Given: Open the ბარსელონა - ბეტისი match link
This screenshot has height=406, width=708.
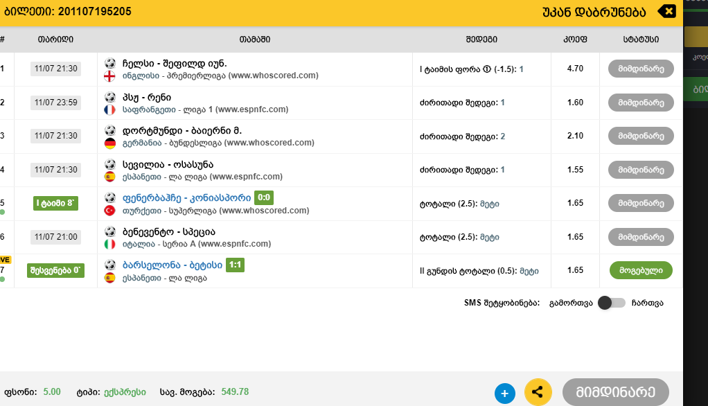Looking at the screenshot, I should [172, 265].
